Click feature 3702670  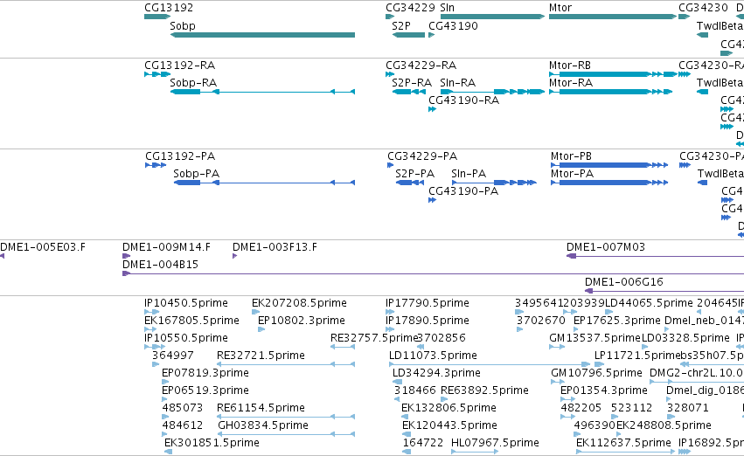tap(541, 321)
